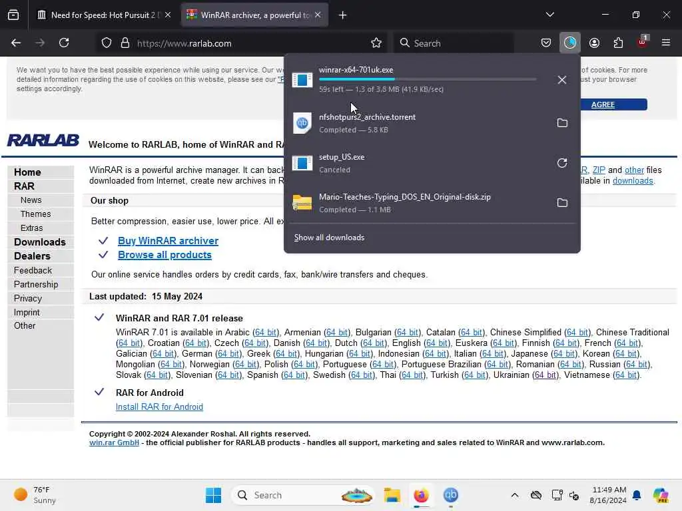682x511 pixels.
Task: Open Feedback in the sidebar menu
Action: pos(33,270)
